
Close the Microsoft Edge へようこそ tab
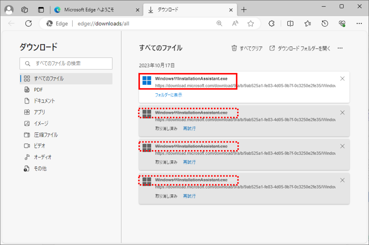[x=138, y=10]
